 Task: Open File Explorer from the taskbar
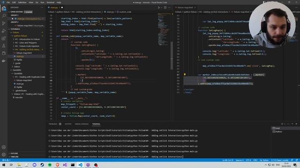pyautogui.click(x=19, y=165)
